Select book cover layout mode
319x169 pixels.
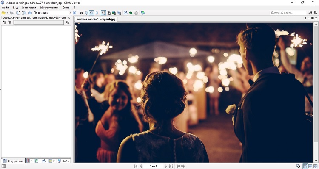315,166
